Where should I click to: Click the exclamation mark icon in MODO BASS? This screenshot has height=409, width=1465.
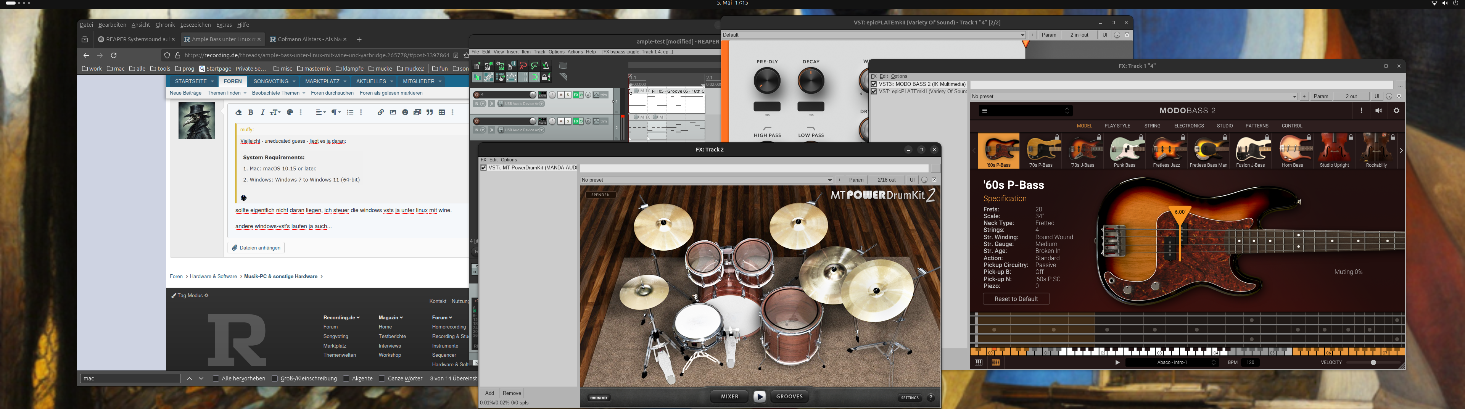[1361, 111]
